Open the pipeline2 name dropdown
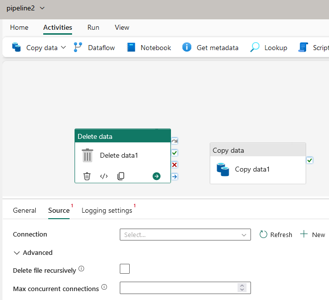 [42, 8]
